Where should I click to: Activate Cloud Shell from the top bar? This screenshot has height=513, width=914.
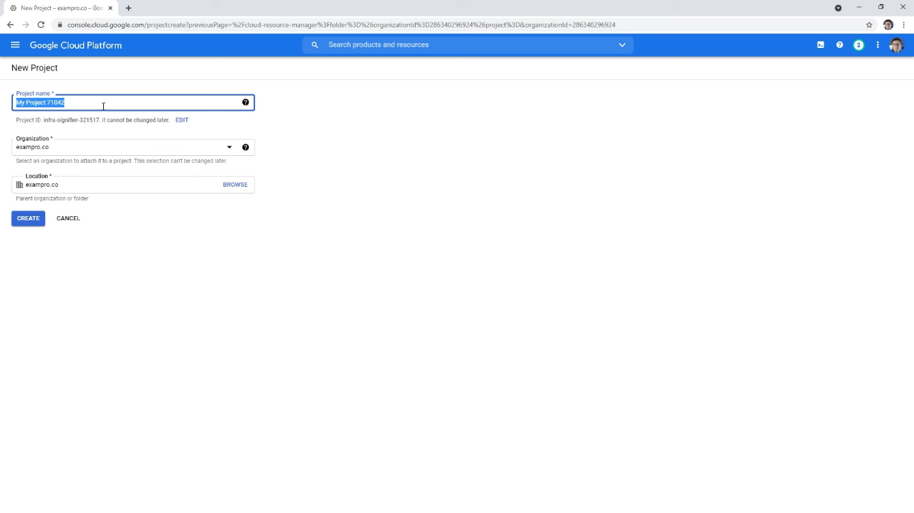coord(820,45)
